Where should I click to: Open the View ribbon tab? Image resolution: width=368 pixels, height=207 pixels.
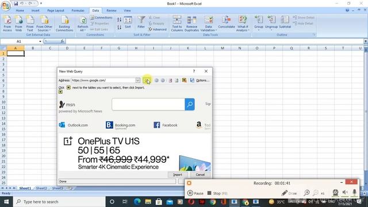click(x=127, y=10)
